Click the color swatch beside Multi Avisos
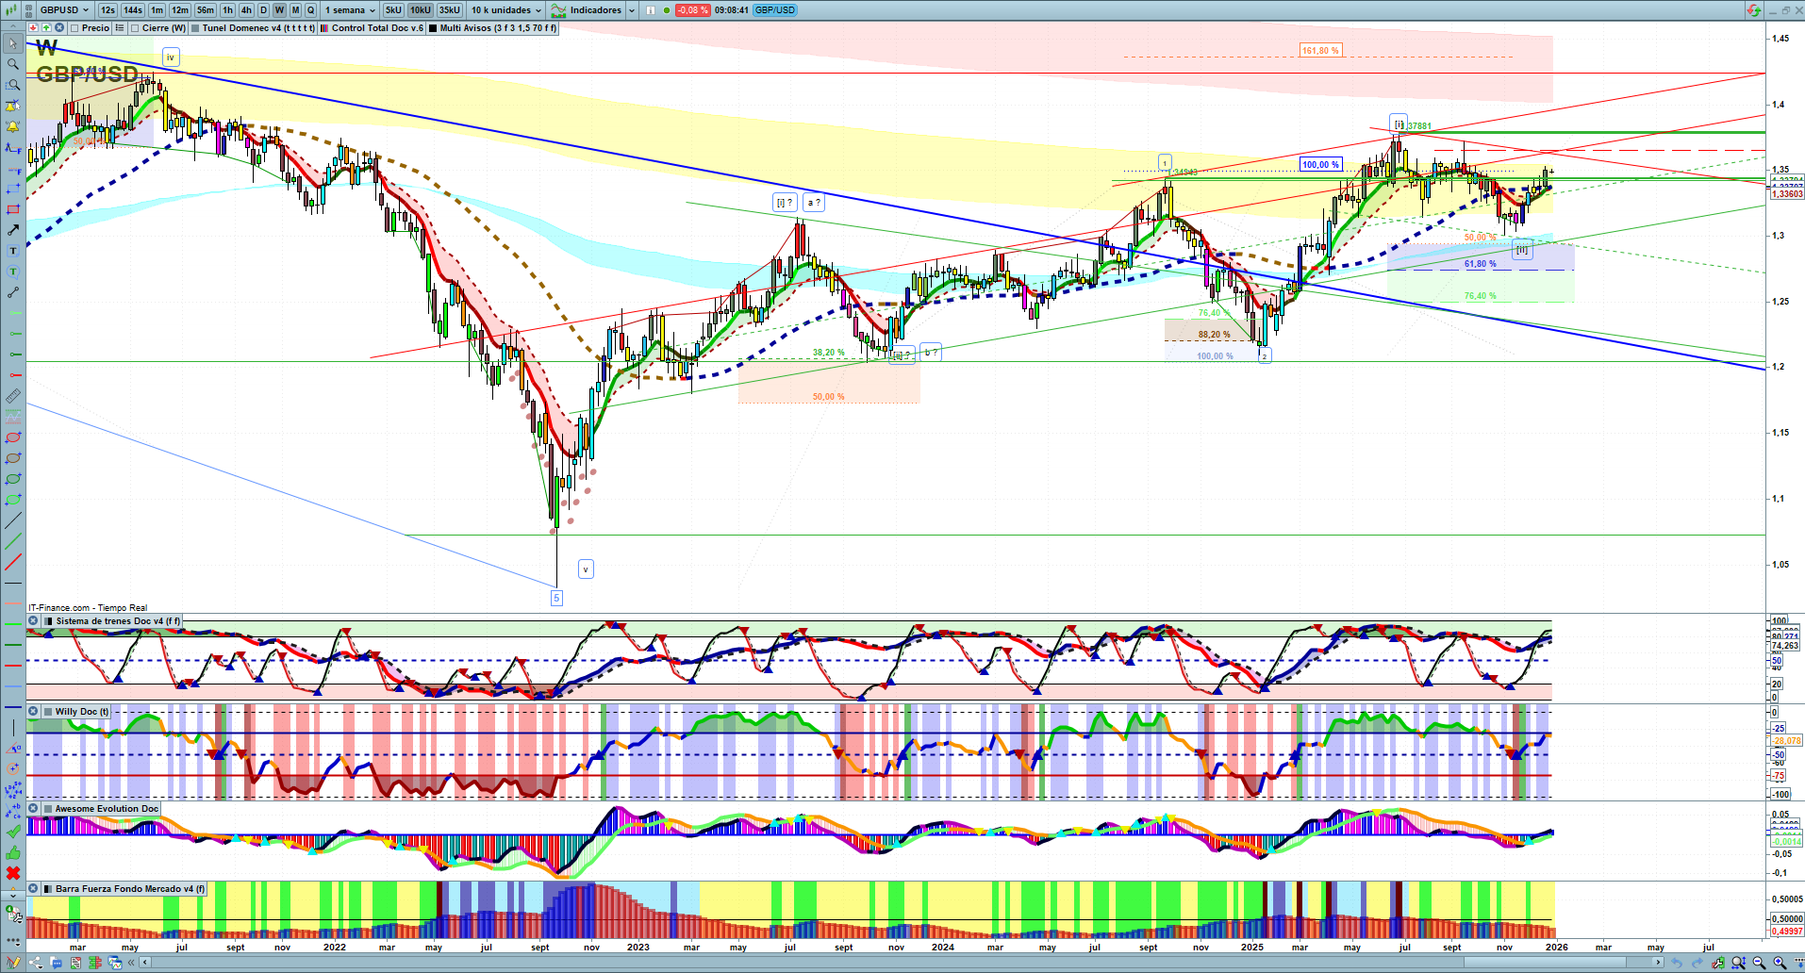The image size is (1805, 973). click(433, 28)
